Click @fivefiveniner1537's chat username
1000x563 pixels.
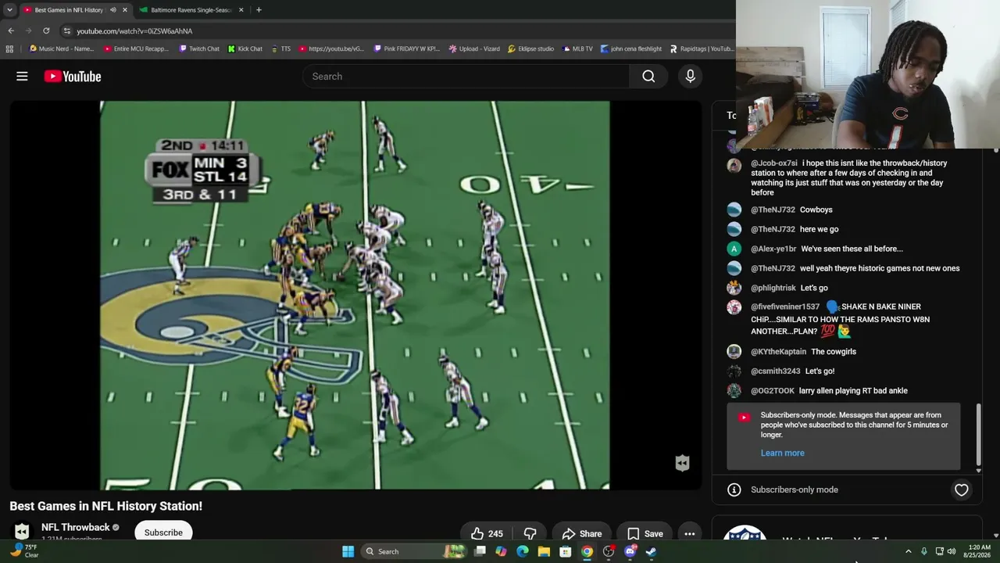785,307
